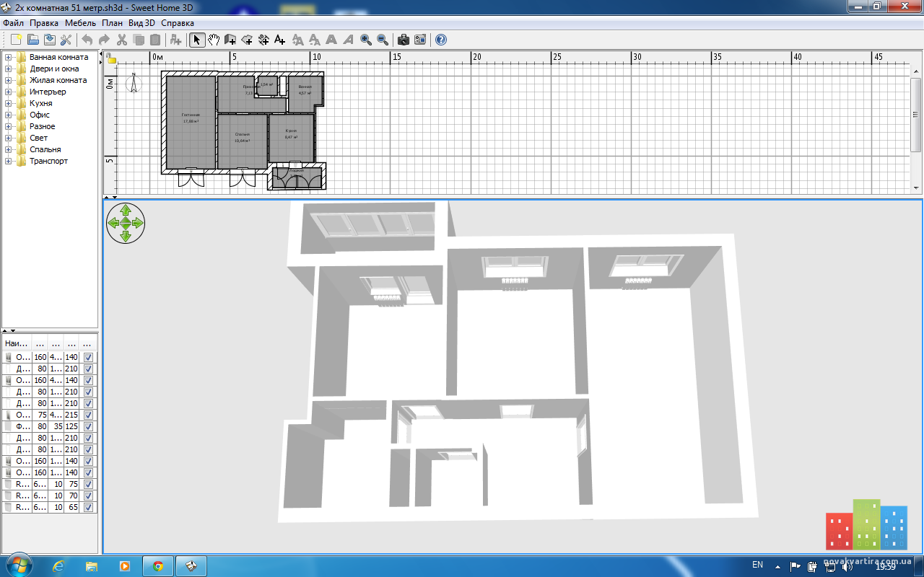Open the Справка menu

pyautogui.click(x=178, y=23)
